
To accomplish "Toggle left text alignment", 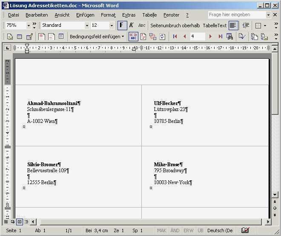I will point(233,26).
